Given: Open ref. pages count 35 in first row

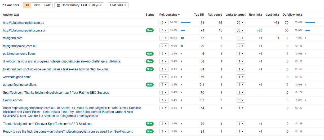Looking at the screenshot, I should pyautogui.click(x=220, y=23).
